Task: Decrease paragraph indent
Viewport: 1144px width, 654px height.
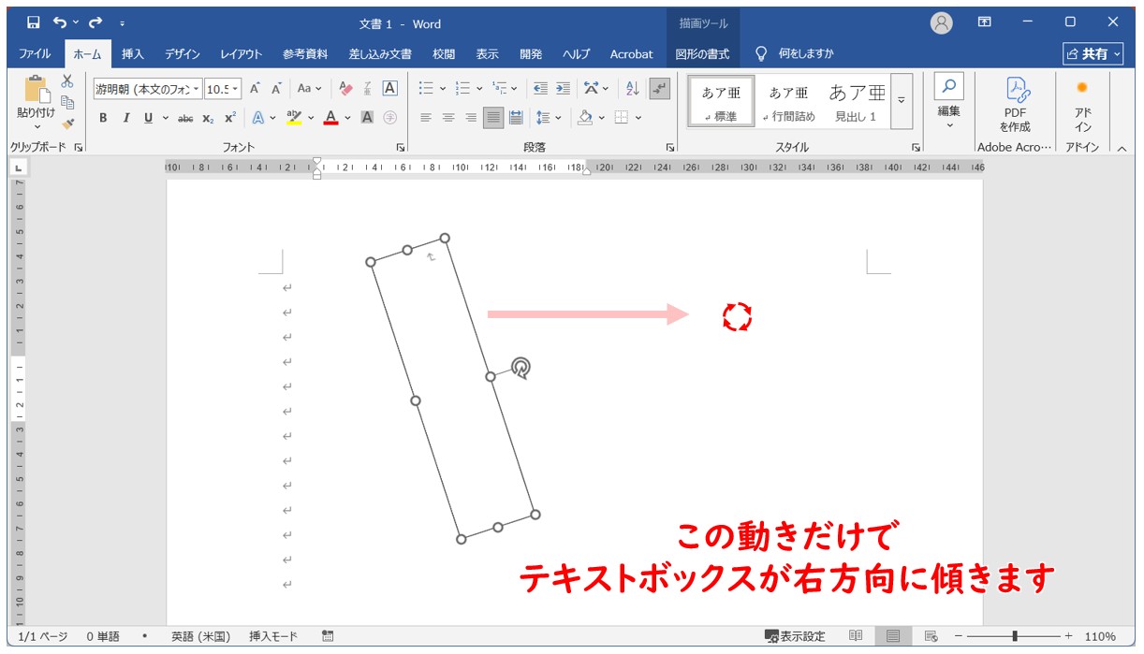Action: 540,89
